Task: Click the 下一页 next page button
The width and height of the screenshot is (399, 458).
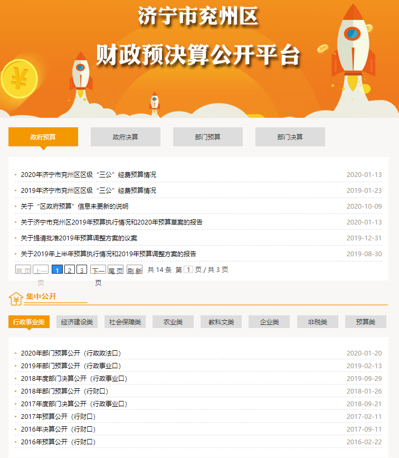Action: (98, 270)
